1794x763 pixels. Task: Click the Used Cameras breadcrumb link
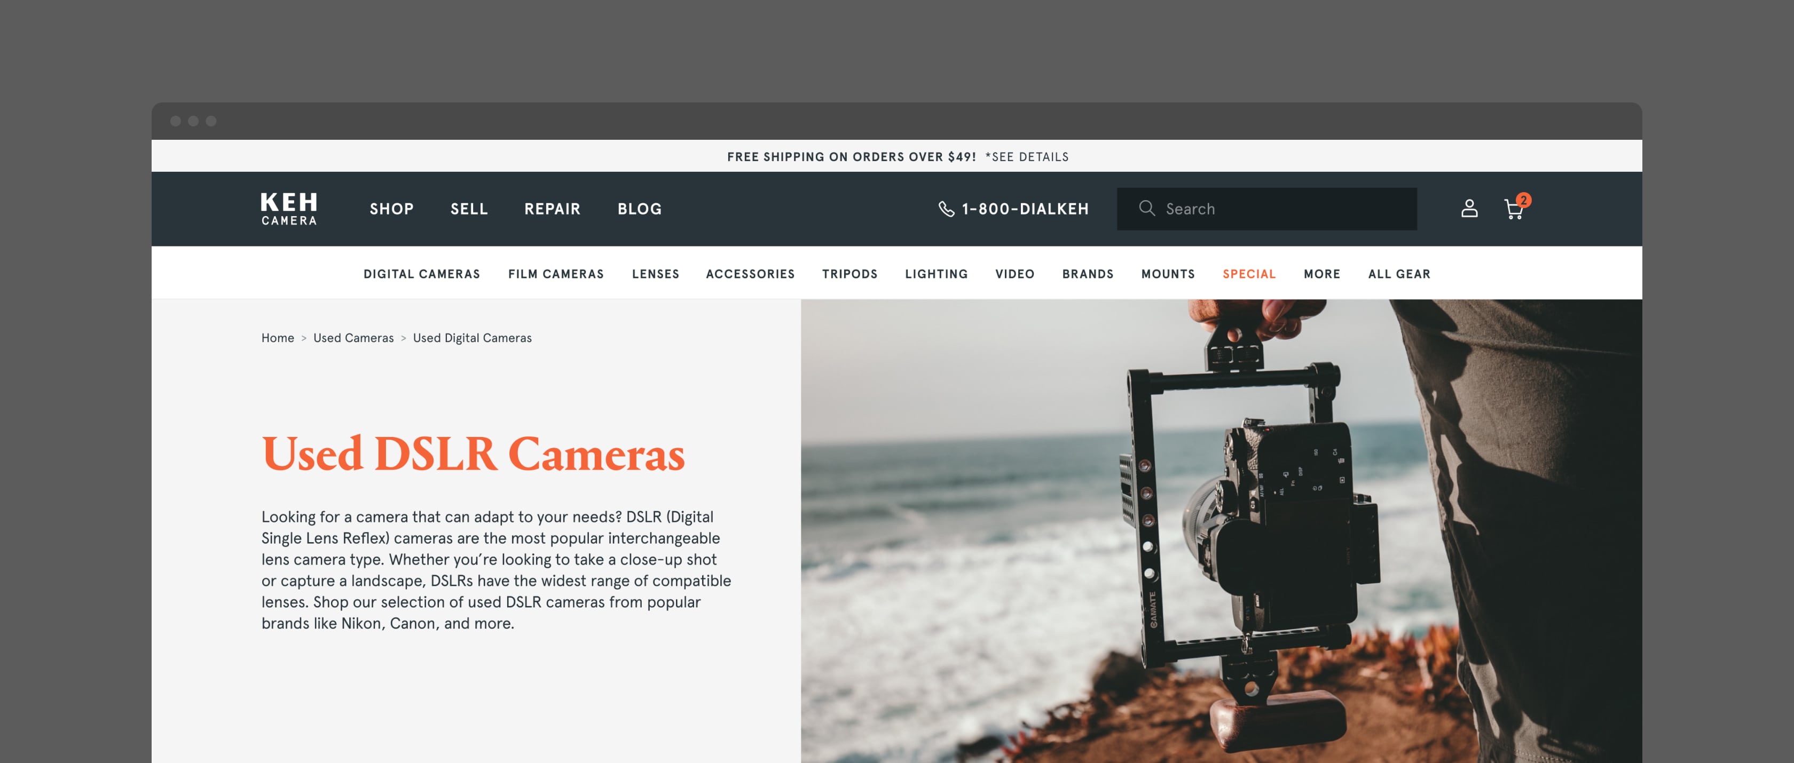[353, 336]
